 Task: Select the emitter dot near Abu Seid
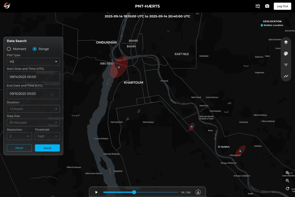pos(119,67)
